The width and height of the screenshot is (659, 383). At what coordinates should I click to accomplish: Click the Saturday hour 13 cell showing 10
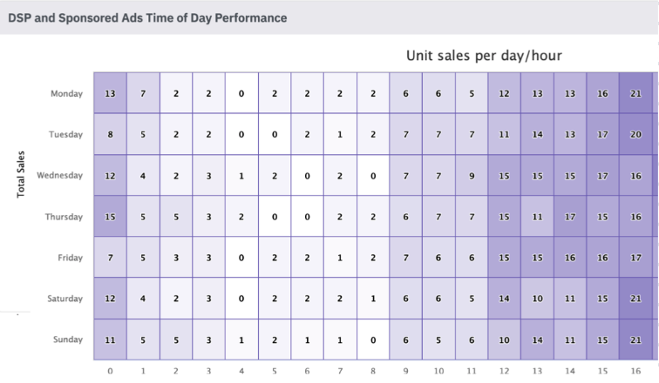coord(537,299)
